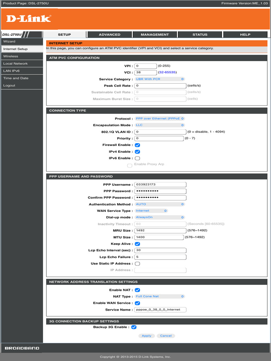Open the NAT Type dropdown
271x361 pixels.
(x=160, y=296)
